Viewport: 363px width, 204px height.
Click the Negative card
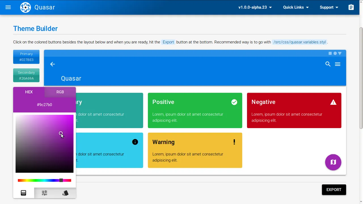[x=294, y=110]
